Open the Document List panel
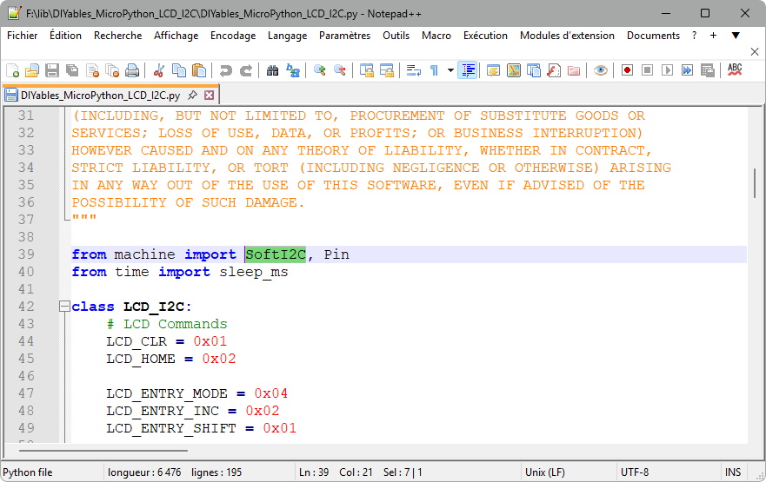 pyautogui.click(x=534, y=70)
